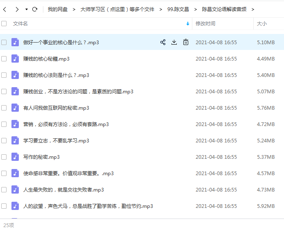Click music icon of 营销，必须有方法论

click(x=15, y=124)
